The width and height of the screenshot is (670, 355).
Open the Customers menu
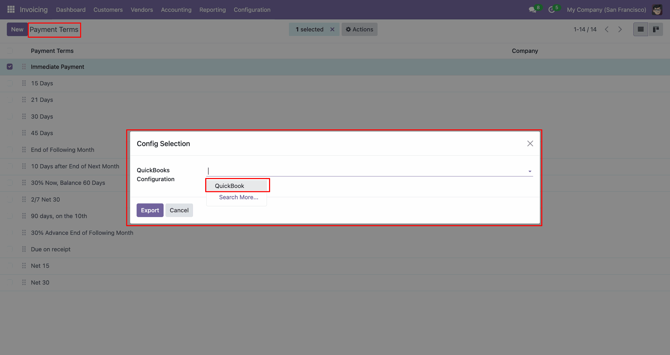point(108,10)
